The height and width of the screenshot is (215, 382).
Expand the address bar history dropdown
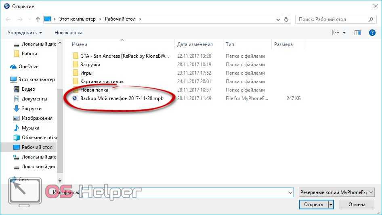tap(278, 19)
